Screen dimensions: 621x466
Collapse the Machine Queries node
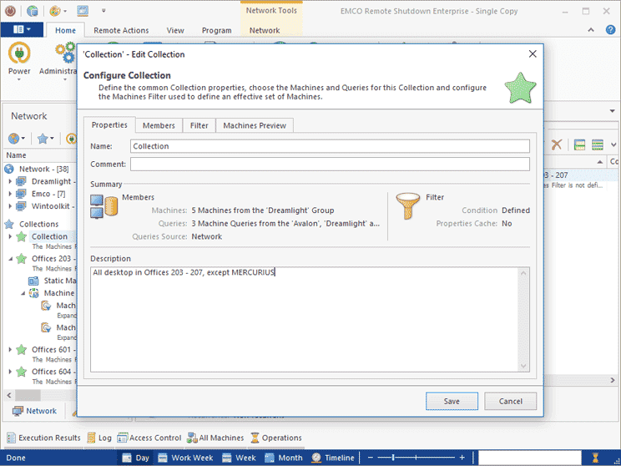point(23,293)
